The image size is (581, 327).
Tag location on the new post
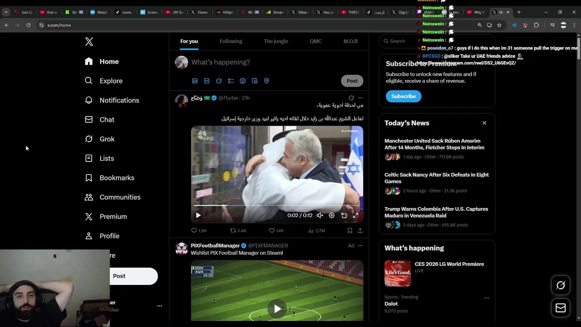266,81
